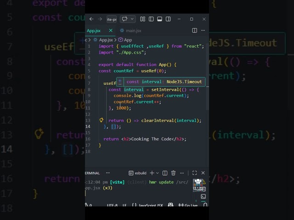Expand the breadcrumb chevron before App

[115, 40]
